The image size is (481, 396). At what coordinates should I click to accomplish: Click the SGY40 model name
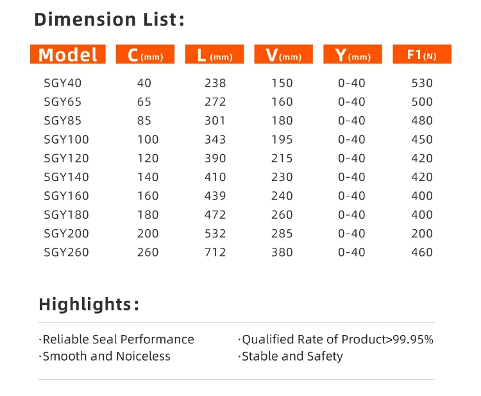pos(63,83)
